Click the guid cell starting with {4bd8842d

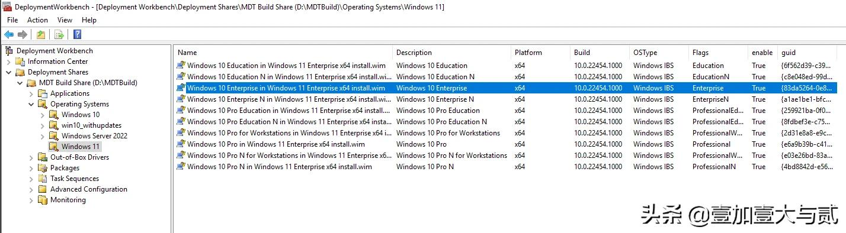point(806,167)
